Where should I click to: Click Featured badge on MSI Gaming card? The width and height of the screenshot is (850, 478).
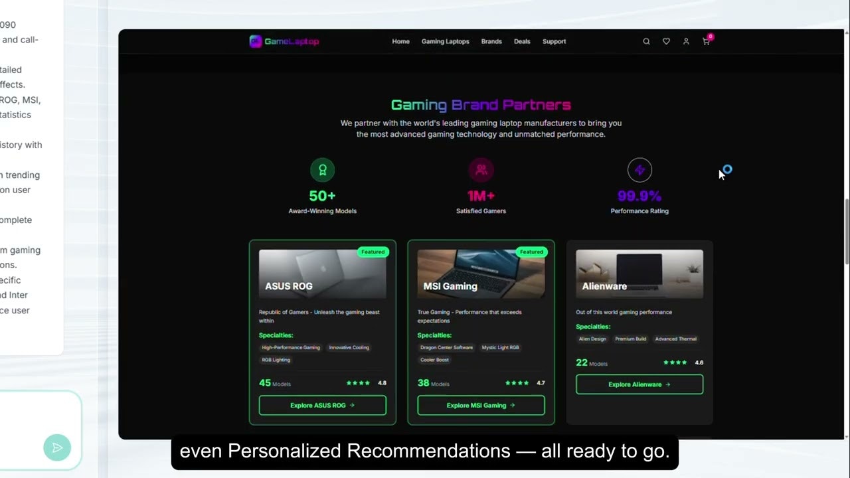pos(531,252)
